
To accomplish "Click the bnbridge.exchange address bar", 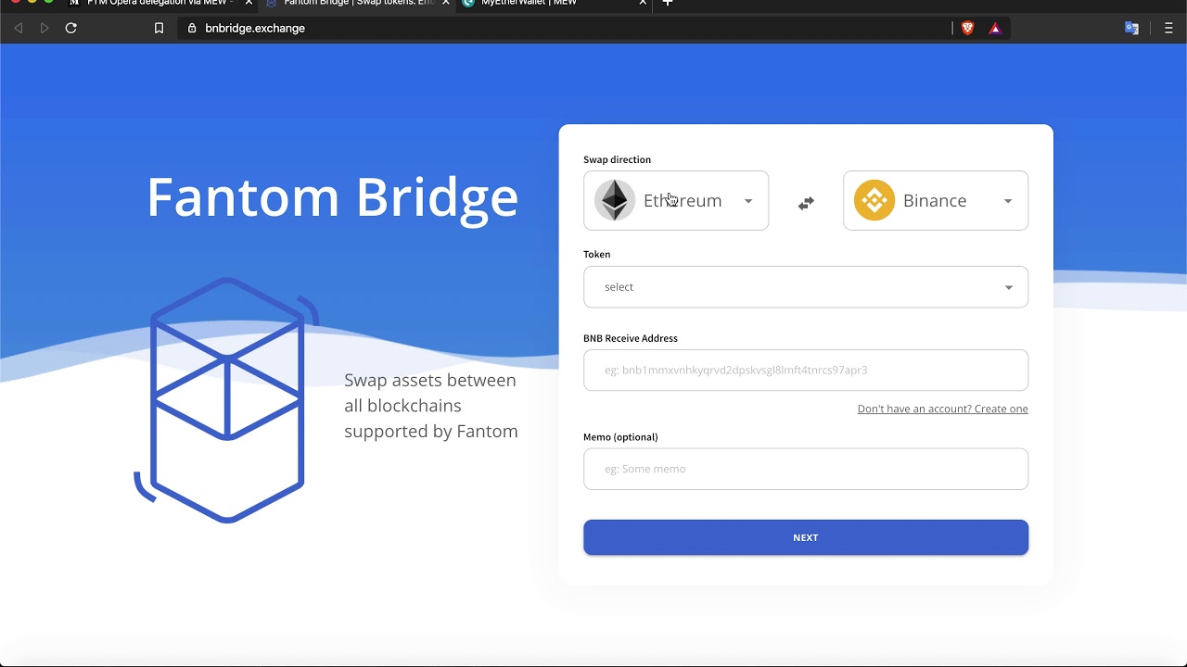I will point(566,28).
